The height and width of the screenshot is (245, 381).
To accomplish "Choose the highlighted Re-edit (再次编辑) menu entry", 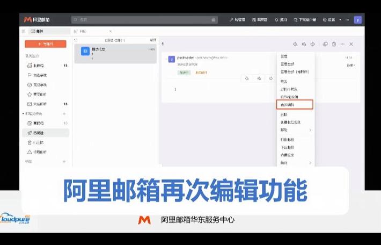I will (x=295, y=105).
